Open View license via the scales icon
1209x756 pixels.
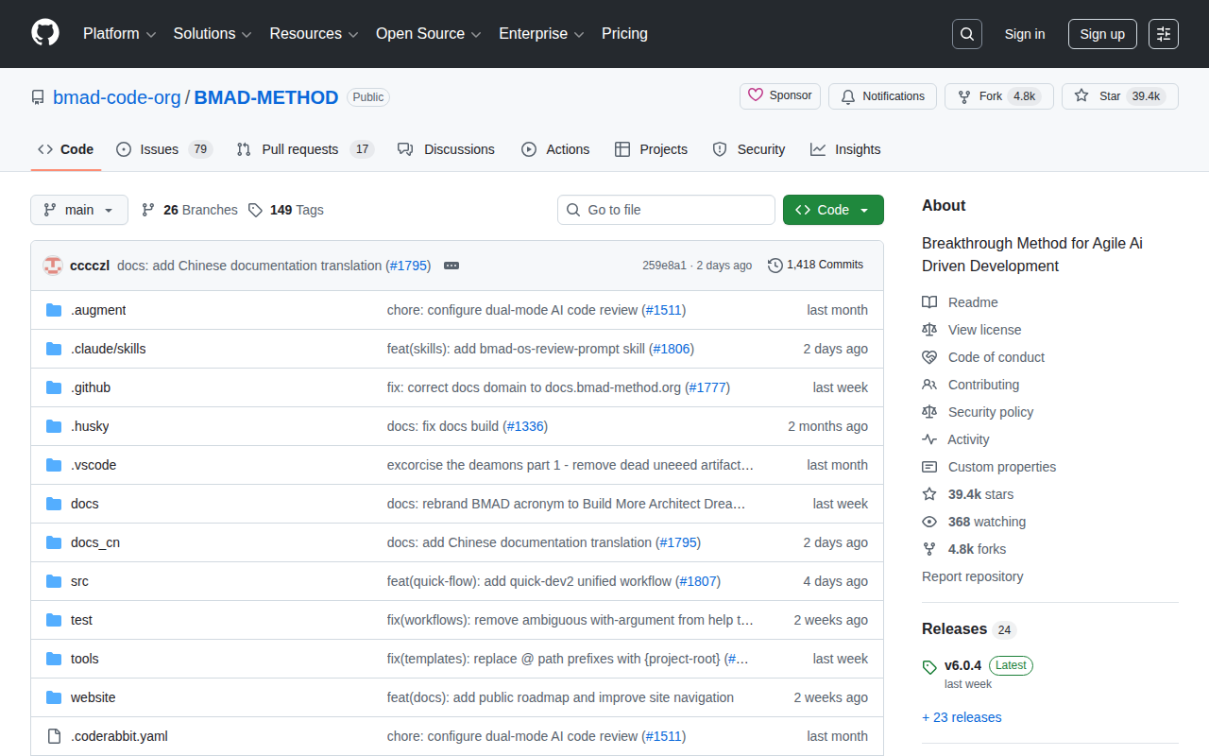[930, 329]
